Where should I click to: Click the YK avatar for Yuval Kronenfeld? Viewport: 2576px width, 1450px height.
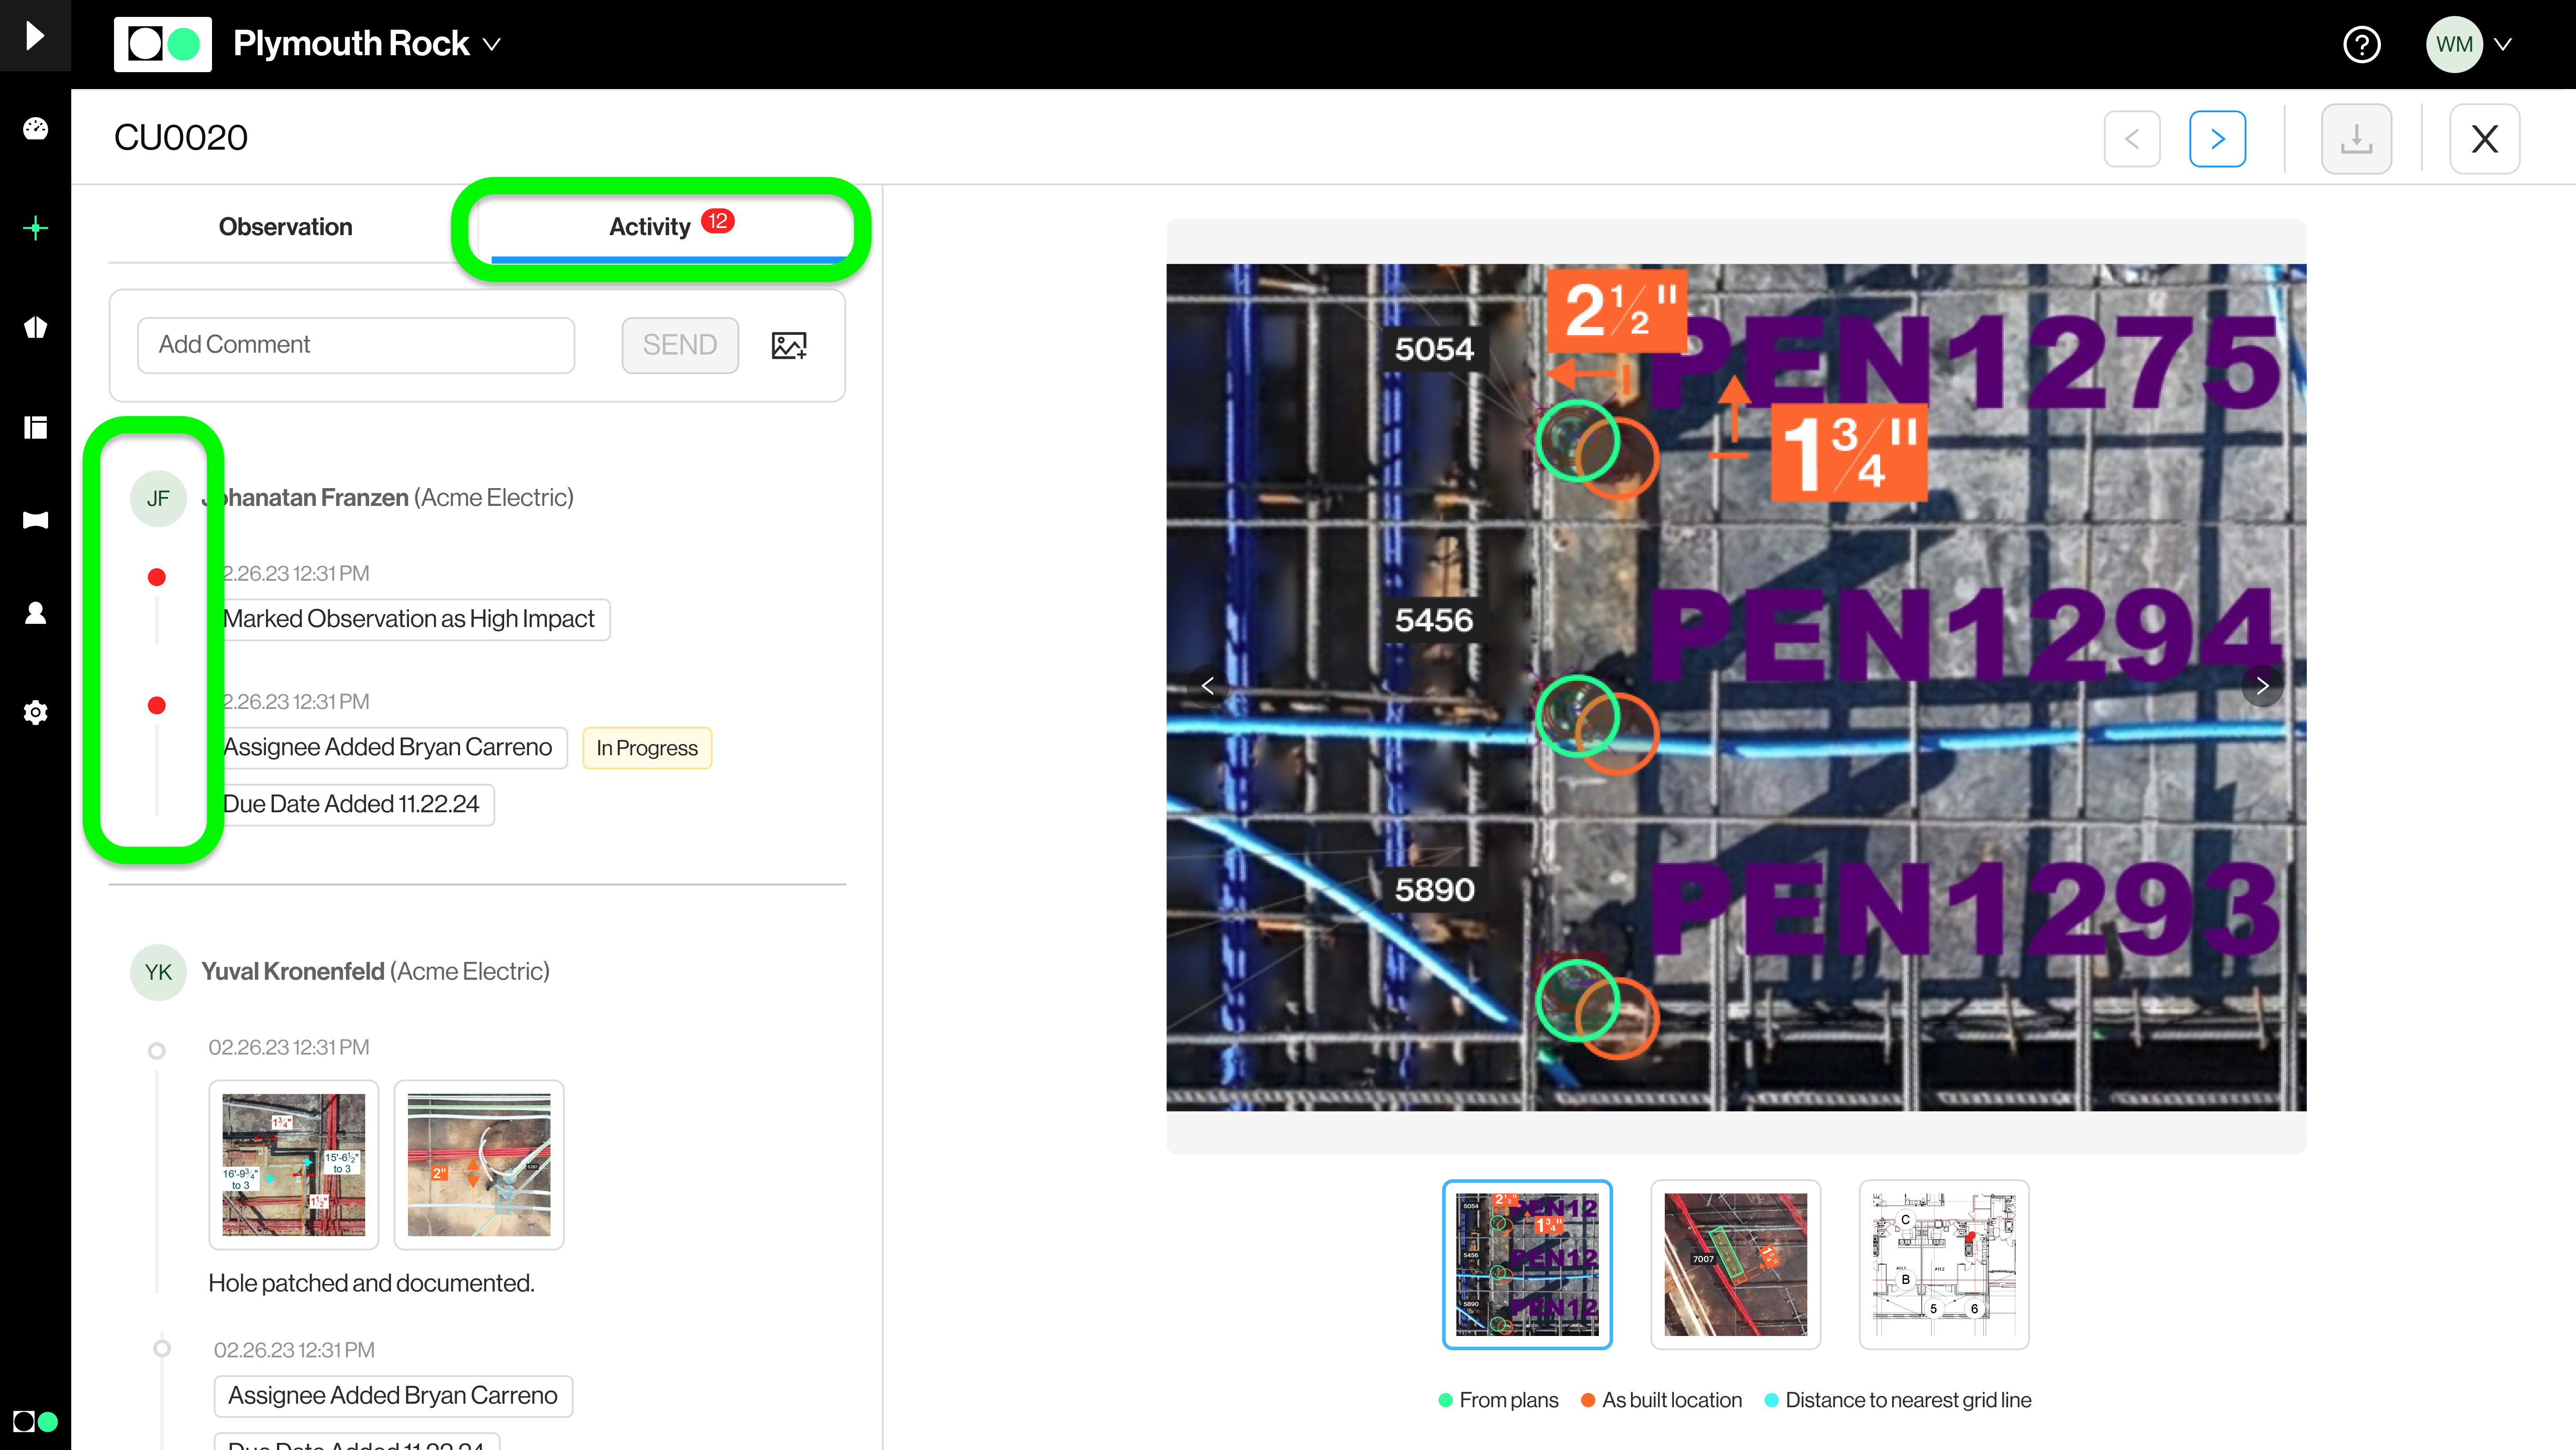pyautogui.click(x=158, y=972)
